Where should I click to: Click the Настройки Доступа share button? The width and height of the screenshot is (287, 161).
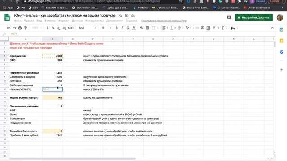(254, 17)
